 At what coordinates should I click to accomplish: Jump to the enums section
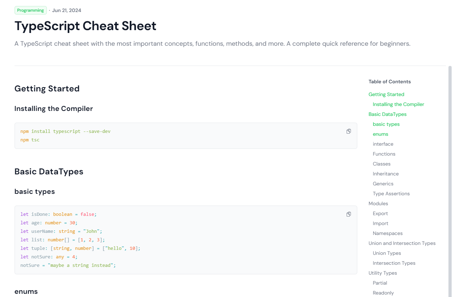(x=380, y=134)
